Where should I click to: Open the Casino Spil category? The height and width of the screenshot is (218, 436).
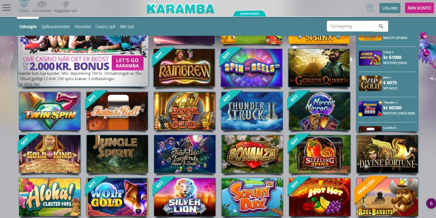[105, 26]
